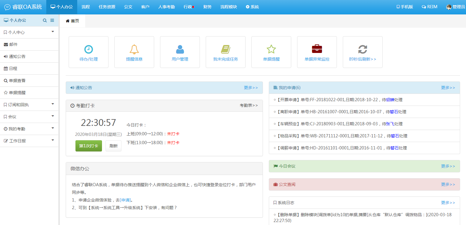Click the 刷新 button in attendance panel
Image resolution: width=466 pixels, height=225 pixels.
[113, 146]
